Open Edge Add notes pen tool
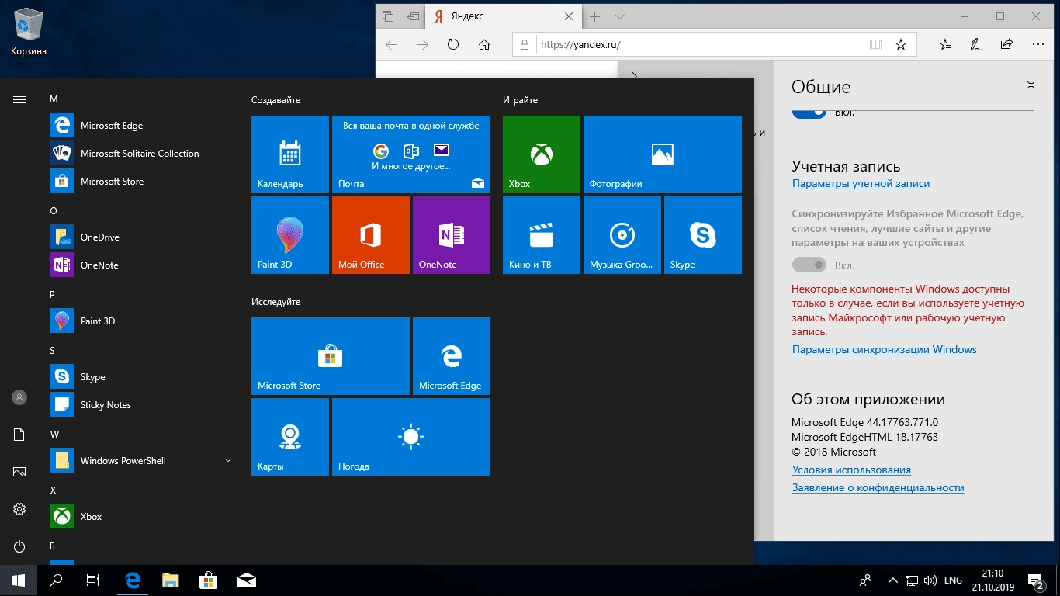 coord(975,44)
